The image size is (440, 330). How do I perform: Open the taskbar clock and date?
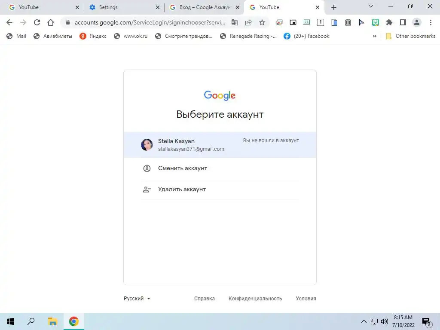(403, 321)
